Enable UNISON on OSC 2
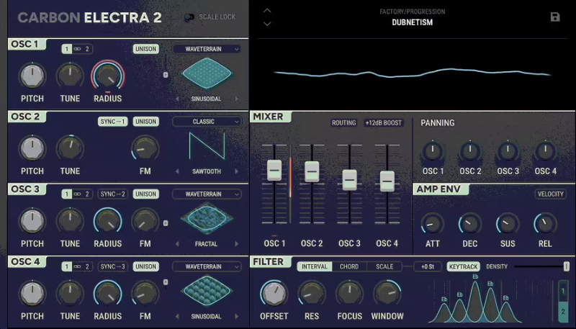 (146, 122)
